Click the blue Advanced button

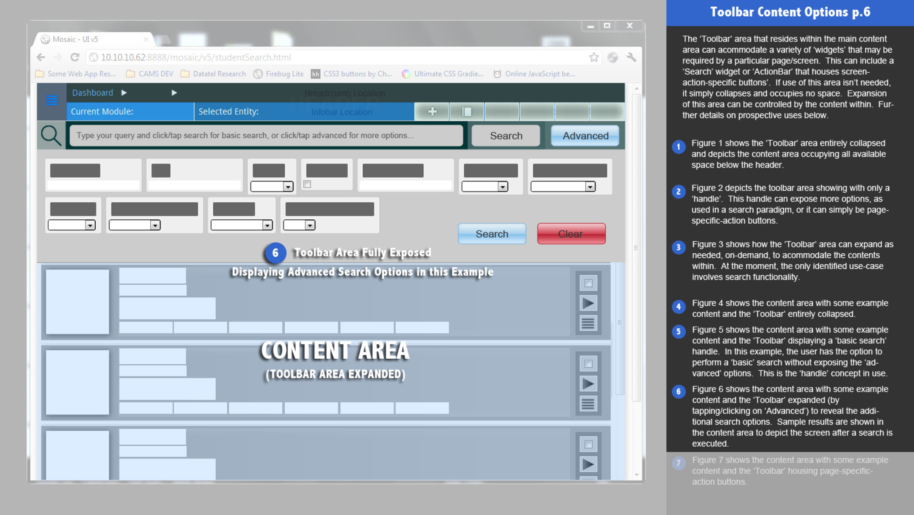tap(585, 136)
